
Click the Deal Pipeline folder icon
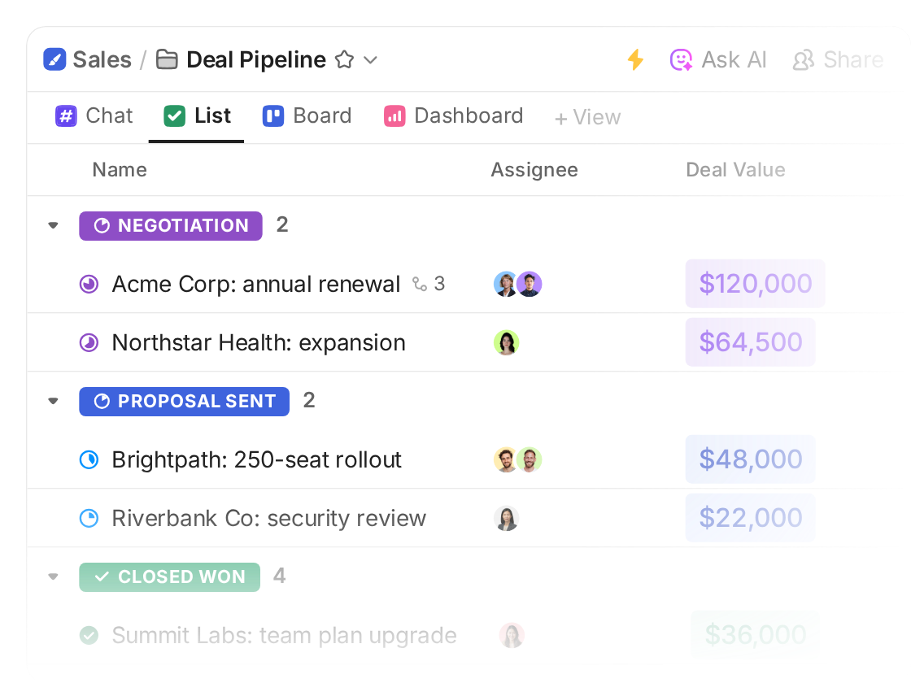point(167,59)
